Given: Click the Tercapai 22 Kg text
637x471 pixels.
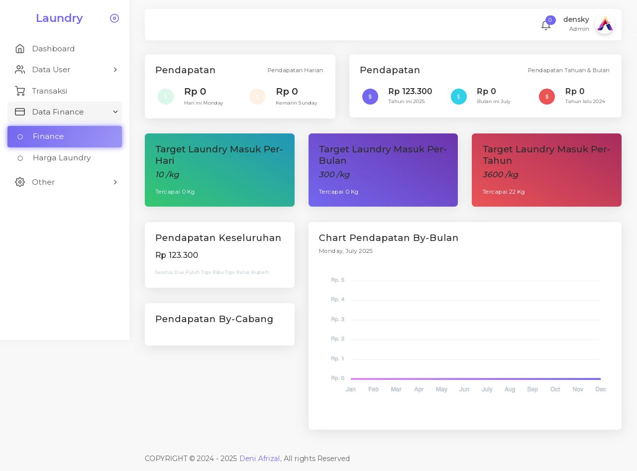Looking at the screenshot, I should click(x=504, y=192).
